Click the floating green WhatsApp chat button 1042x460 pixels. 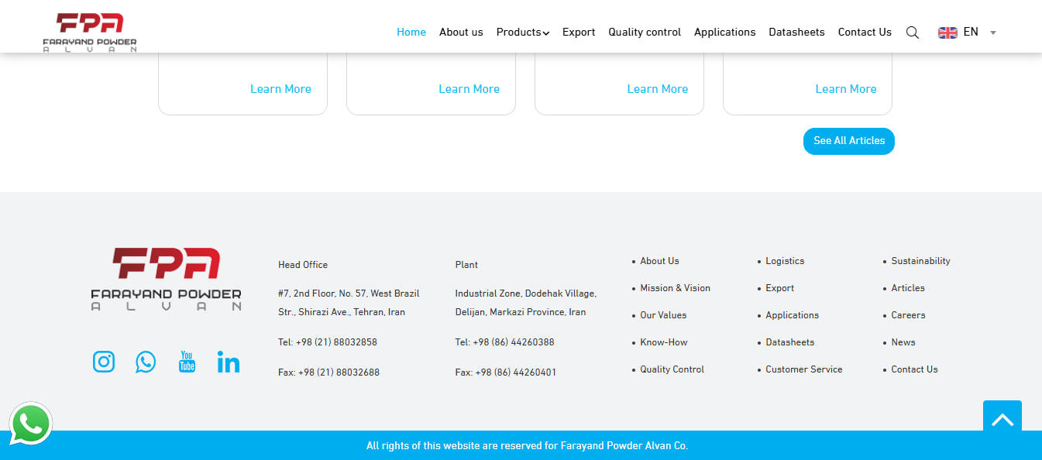point(31,424)
